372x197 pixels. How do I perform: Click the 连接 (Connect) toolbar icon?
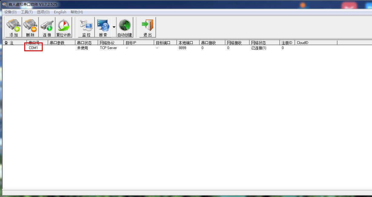pos(47,27)
